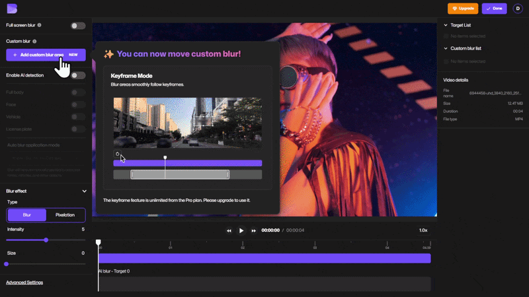Screen dimensions: 529x297
Task: Click the Auto blur application mode label
Action: click(34, 145)
